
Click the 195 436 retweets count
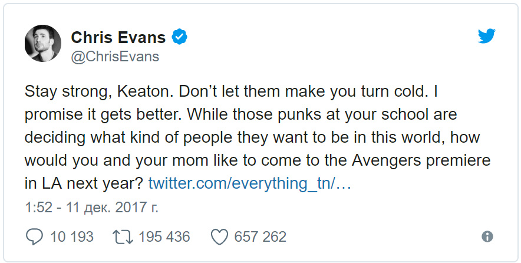pyautogui.click(x=164, y=237)
